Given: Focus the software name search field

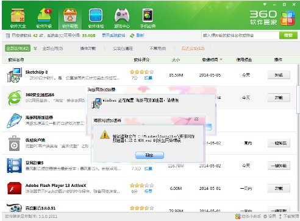Looking at the screenshot, I should [240, 35].
